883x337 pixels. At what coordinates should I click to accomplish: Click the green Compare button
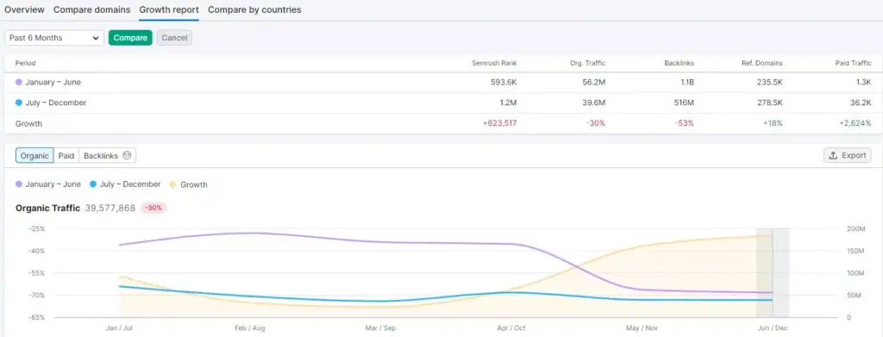click(131, 38)
